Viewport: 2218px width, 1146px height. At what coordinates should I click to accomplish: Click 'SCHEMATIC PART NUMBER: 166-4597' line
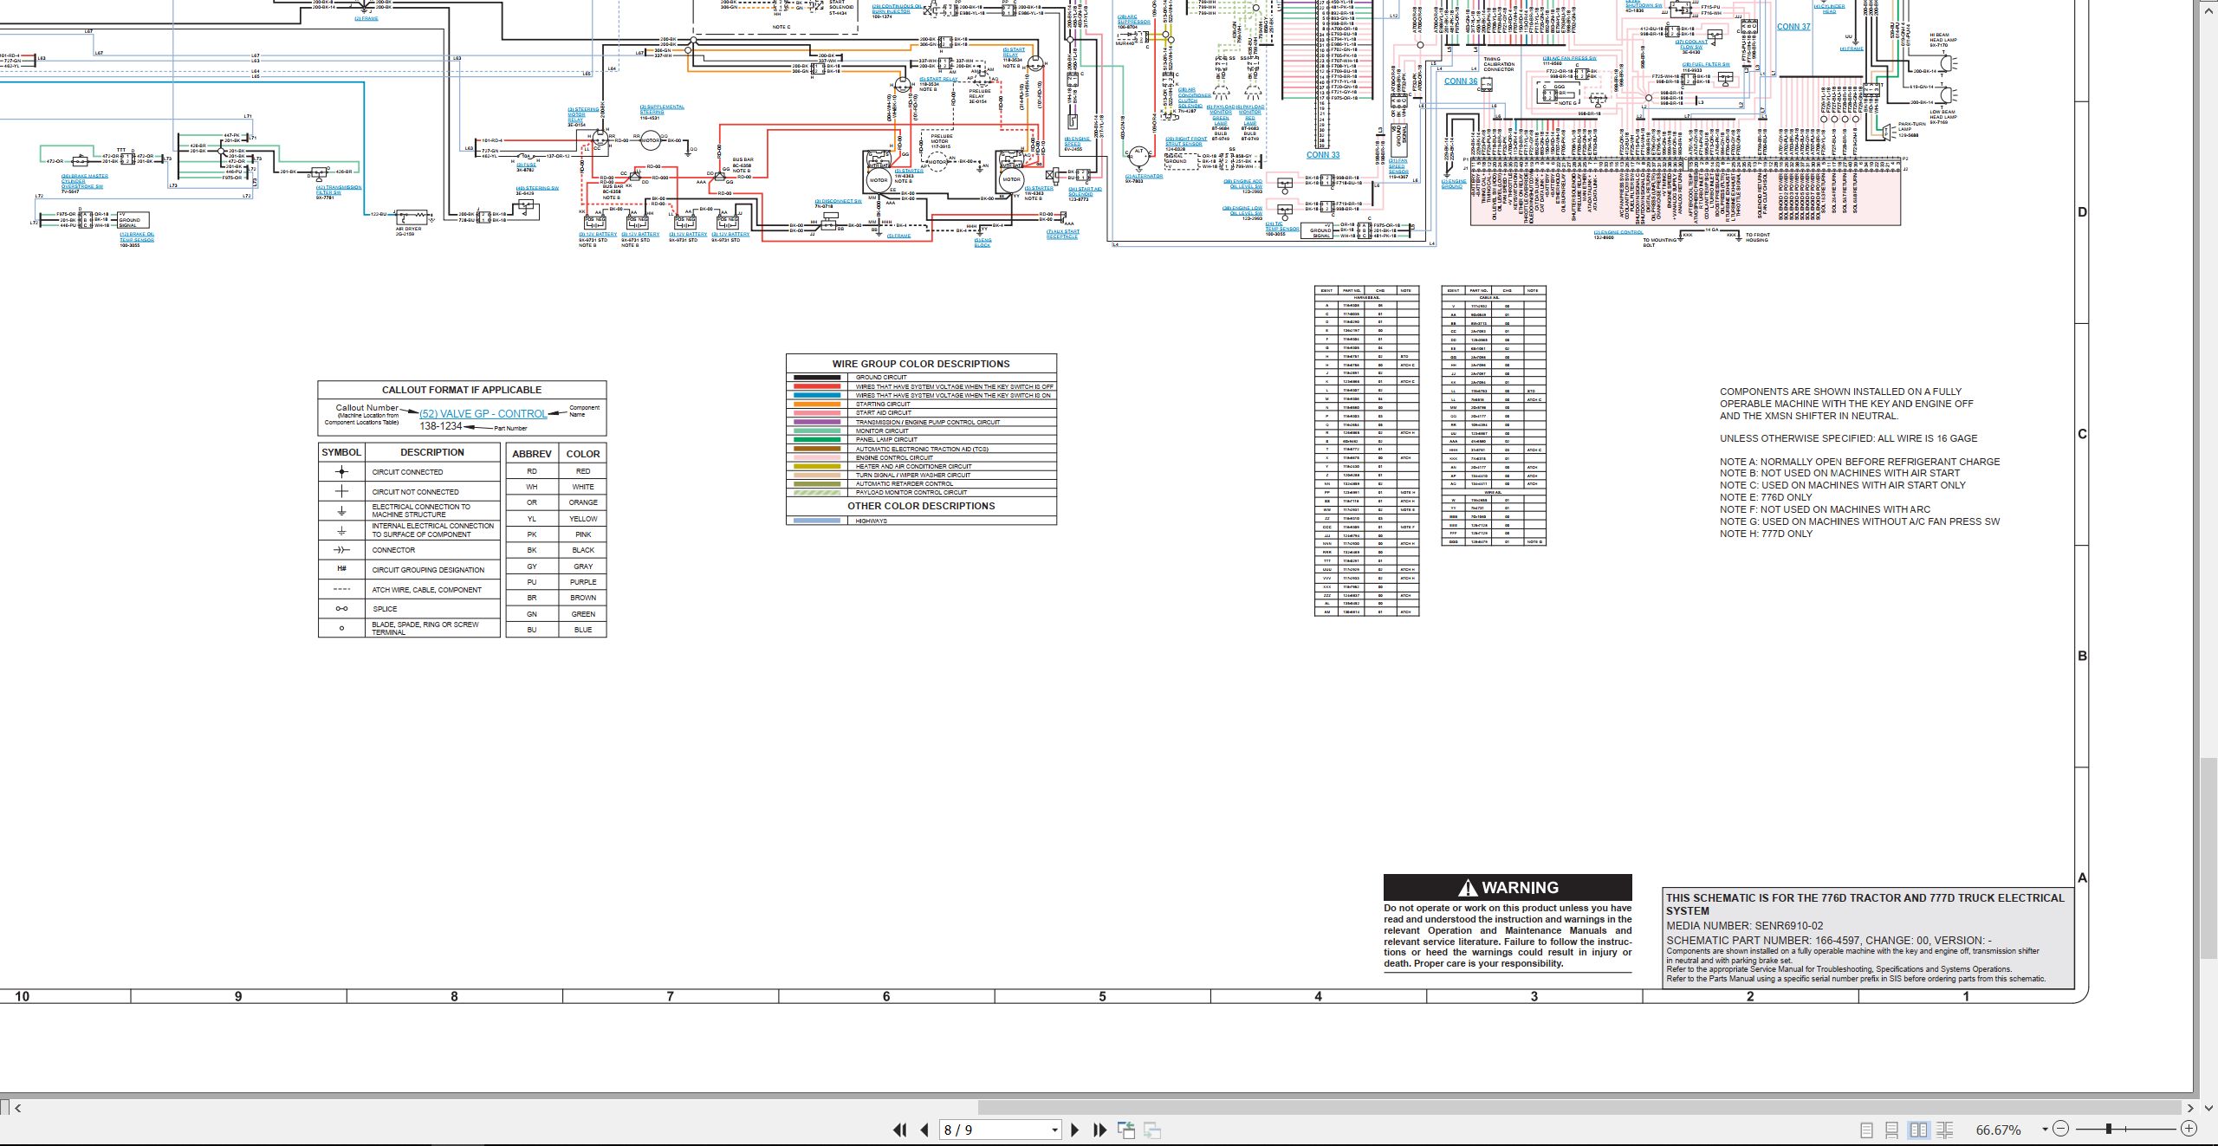click(x=1829, y=941)
